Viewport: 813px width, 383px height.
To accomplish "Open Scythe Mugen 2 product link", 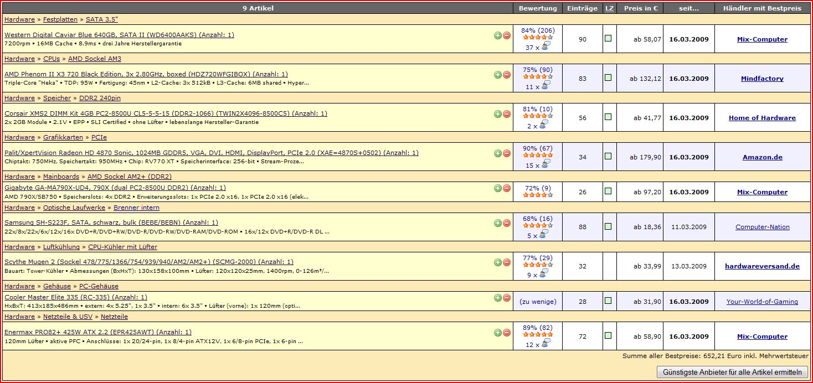I will point(149,262).
